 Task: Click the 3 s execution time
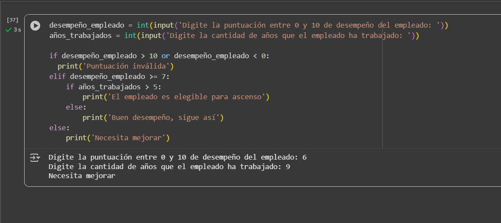[x=17, y=30]
